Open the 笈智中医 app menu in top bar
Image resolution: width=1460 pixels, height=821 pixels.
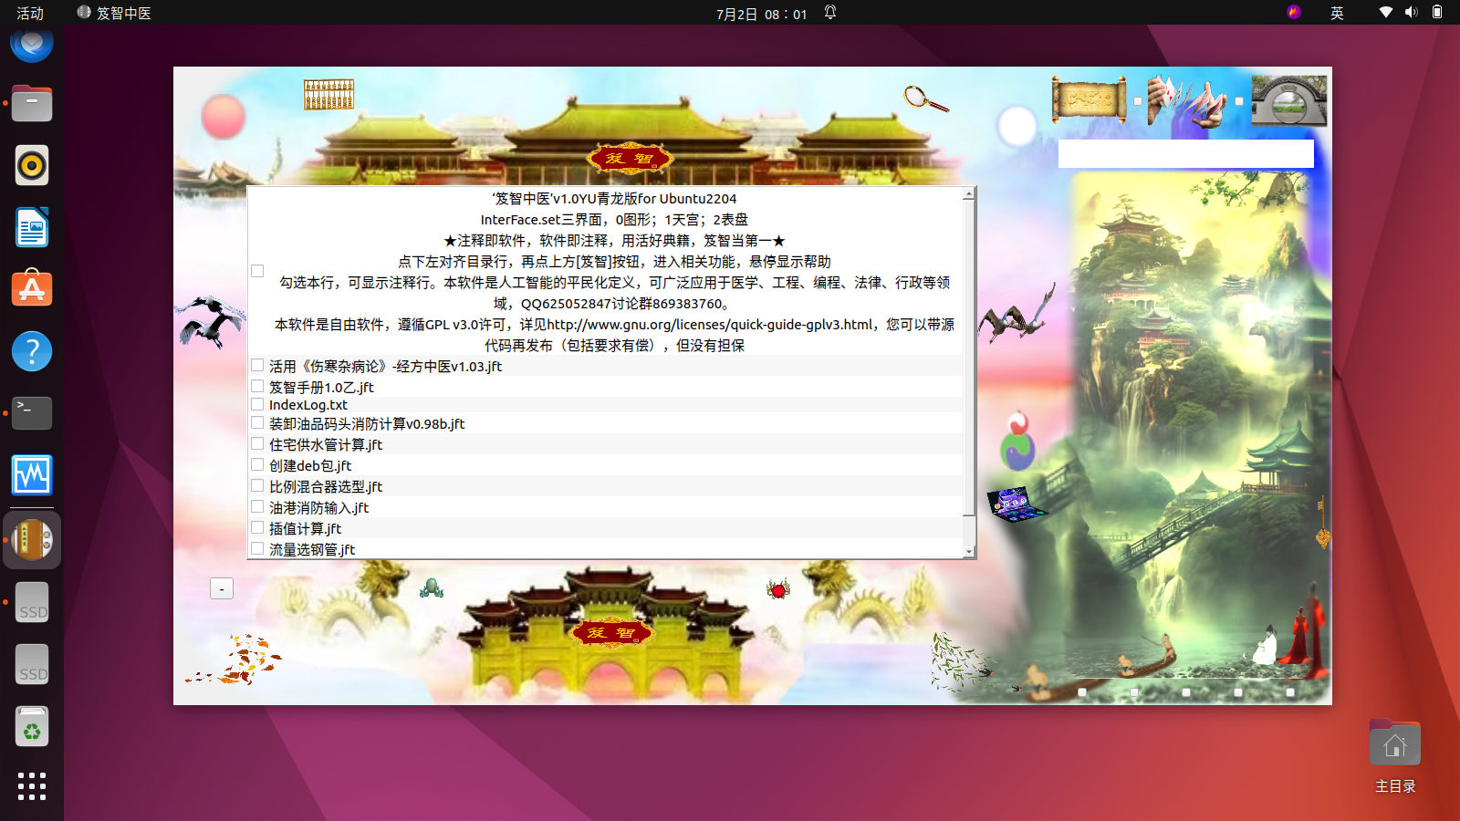click(x=114, y=13)
